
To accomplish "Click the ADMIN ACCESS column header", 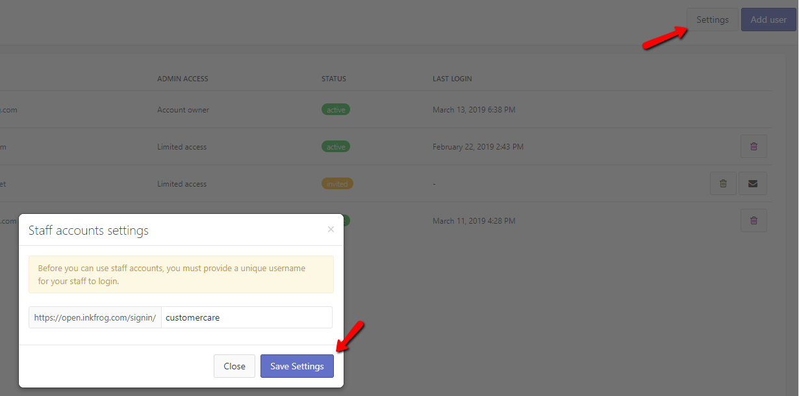I will click(183, 79).
